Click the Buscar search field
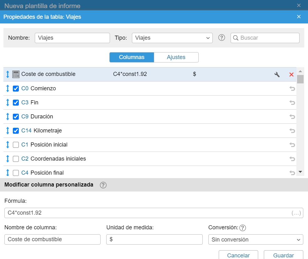Viewport: 308px width, 259px height. click(x=268, y=38)
